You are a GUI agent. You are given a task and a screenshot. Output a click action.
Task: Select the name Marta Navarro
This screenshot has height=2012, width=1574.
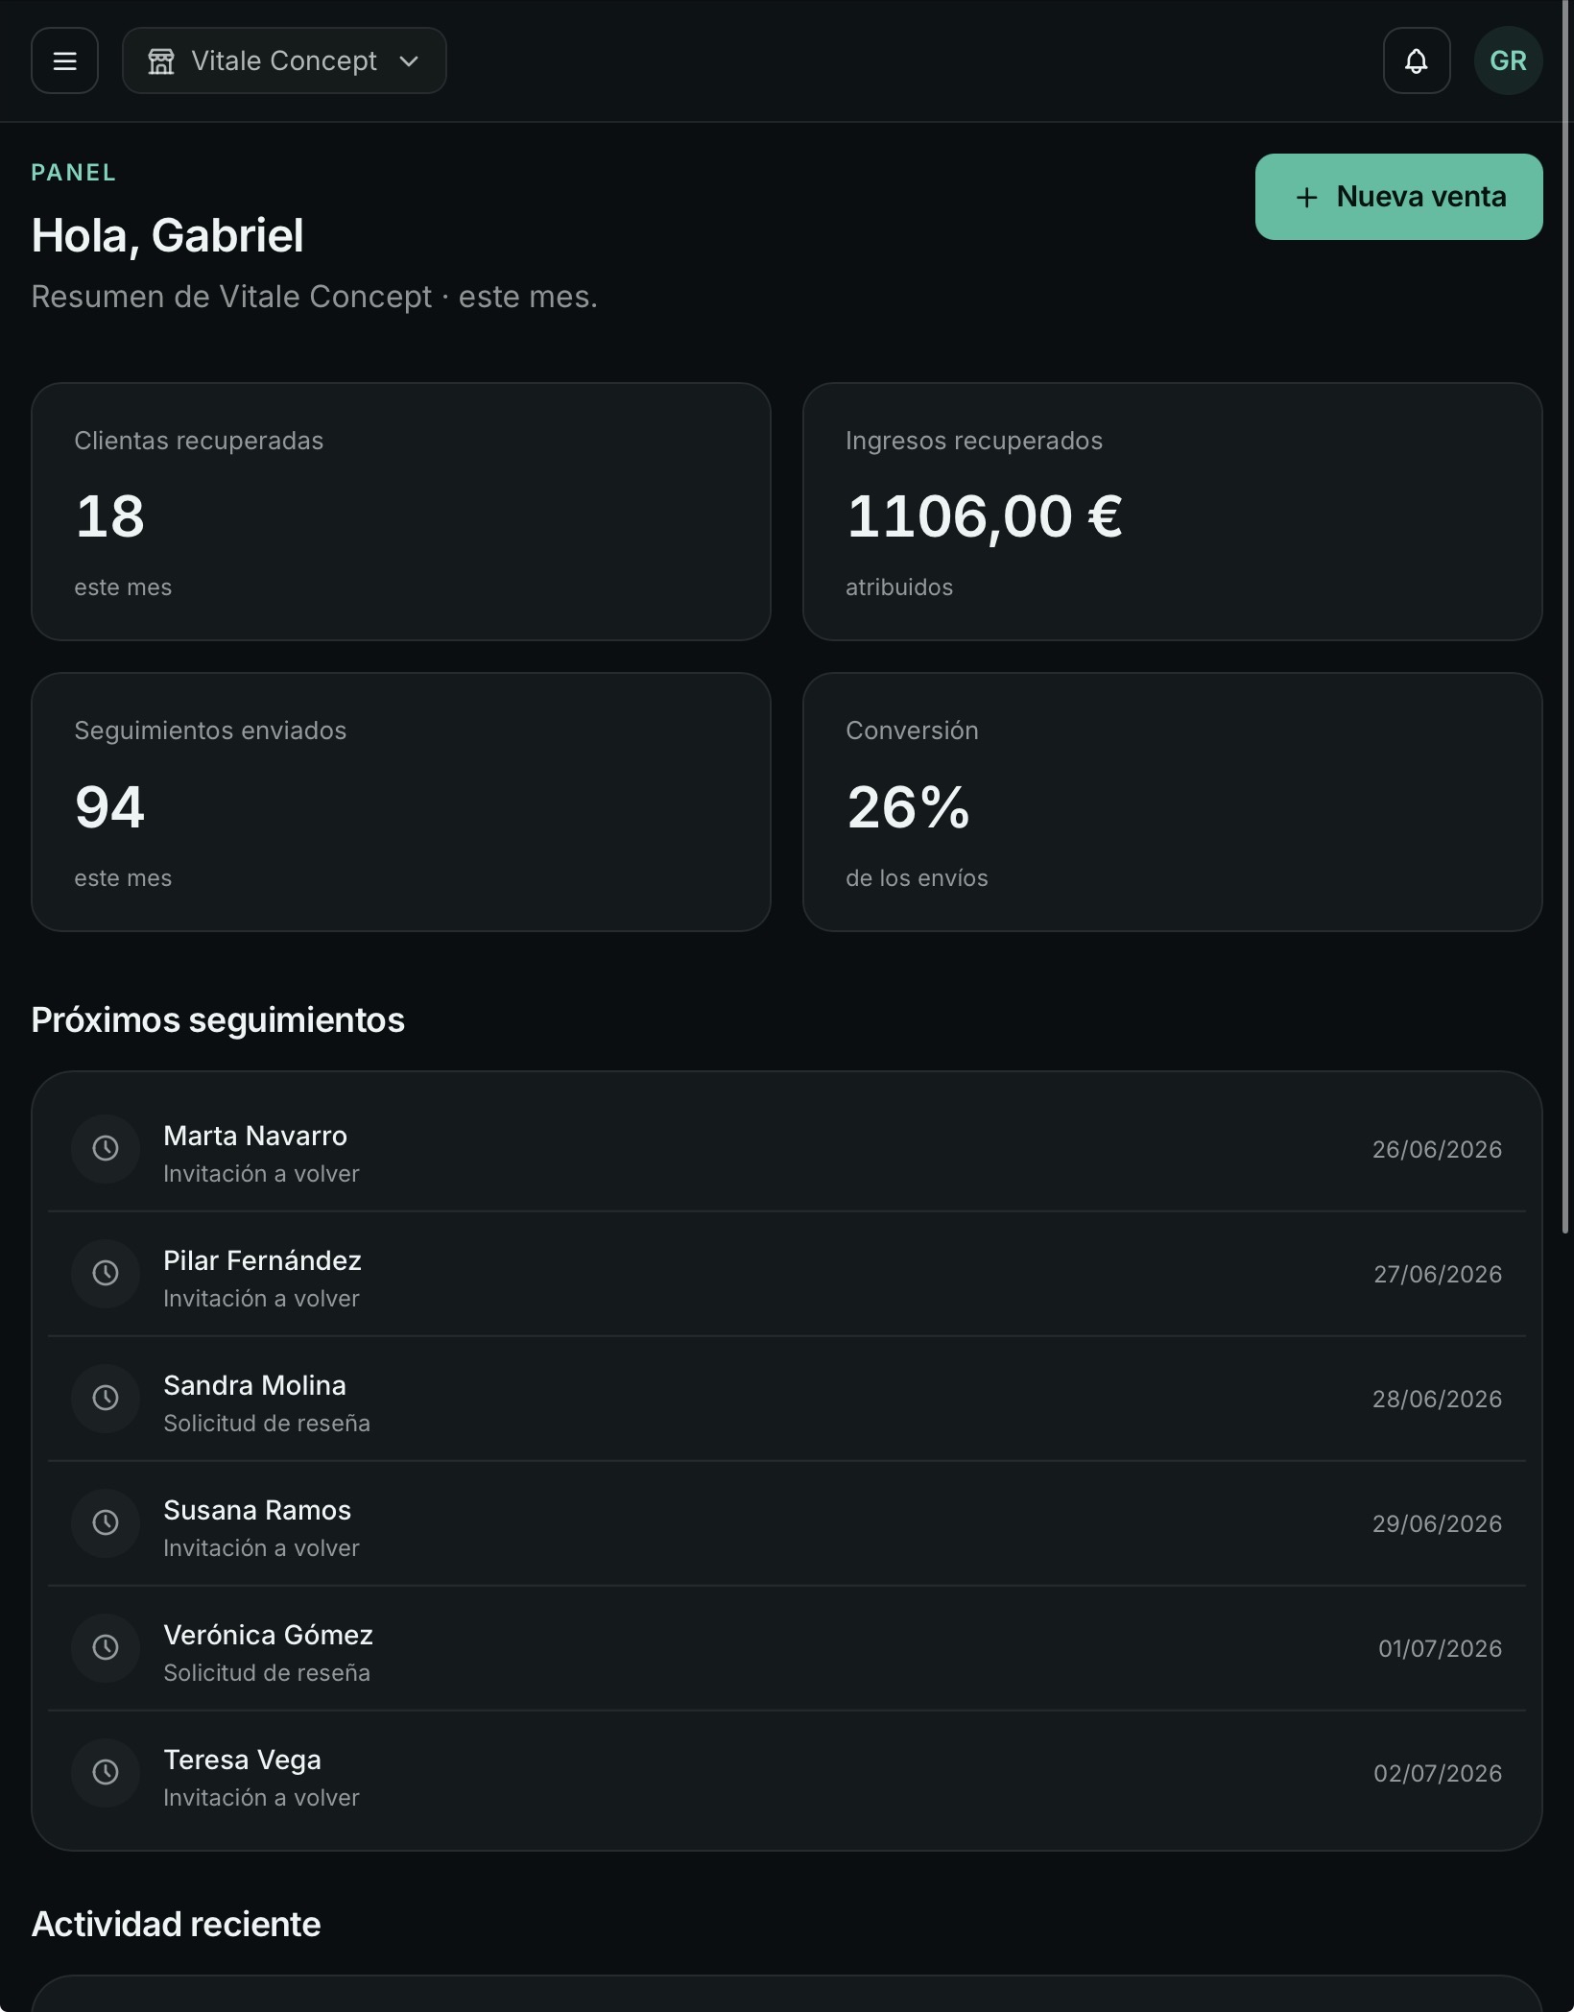[x=255, y=1136]
